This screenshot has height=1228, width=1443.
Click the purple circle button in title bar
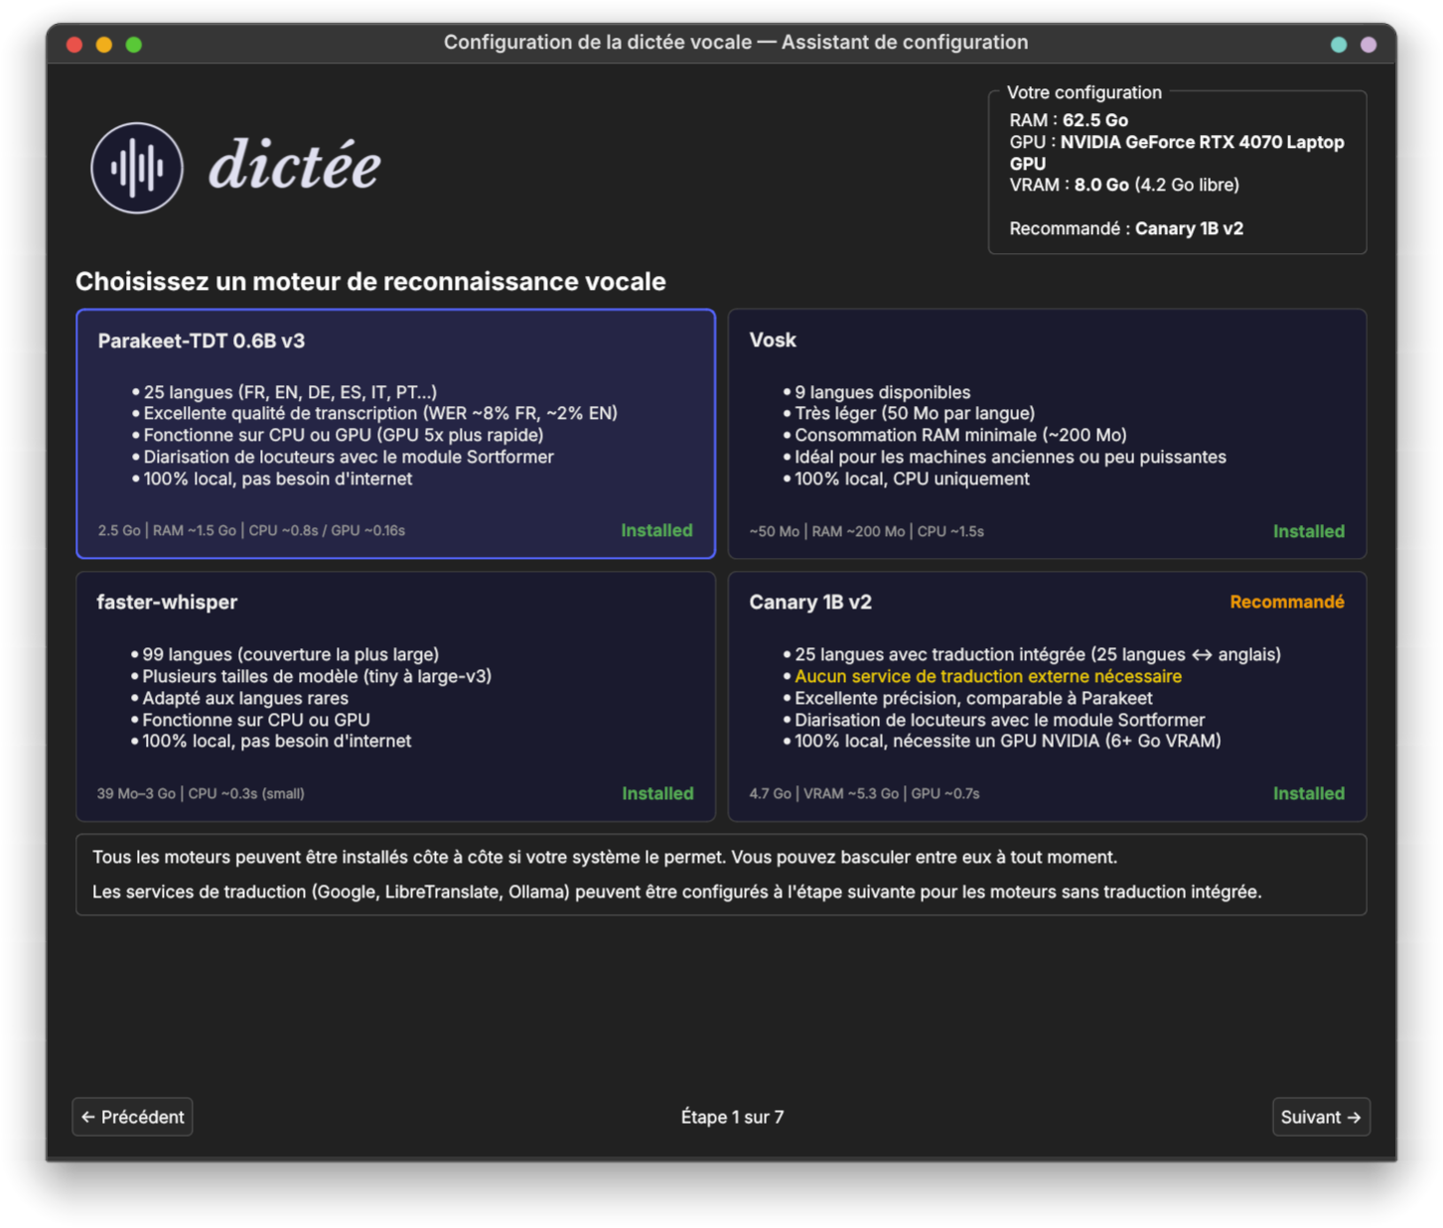[1369, 44]
